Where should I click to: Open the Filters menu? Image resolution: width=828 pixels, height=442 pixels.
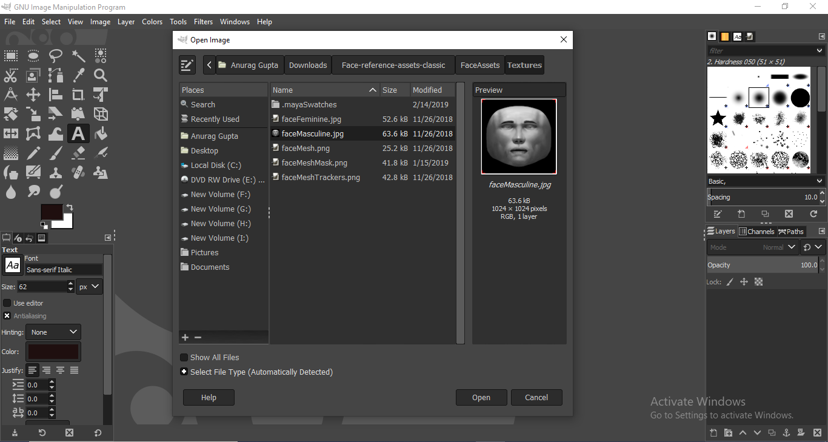click(x=203, y=22)
